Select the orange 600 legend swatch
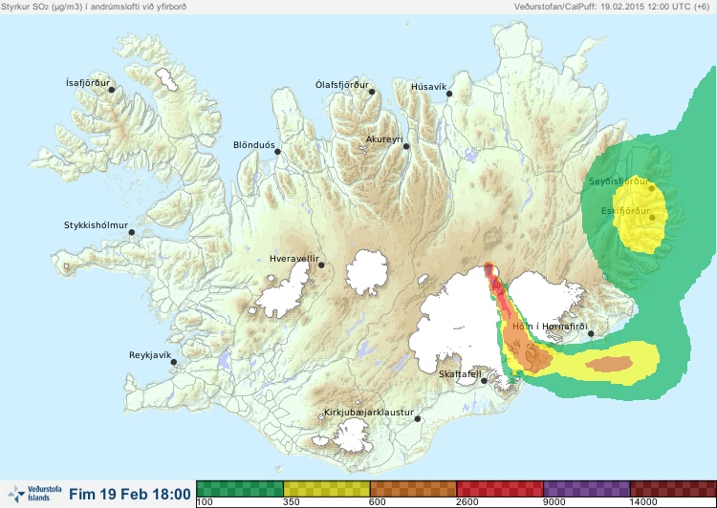 click(x=413, y=489)
